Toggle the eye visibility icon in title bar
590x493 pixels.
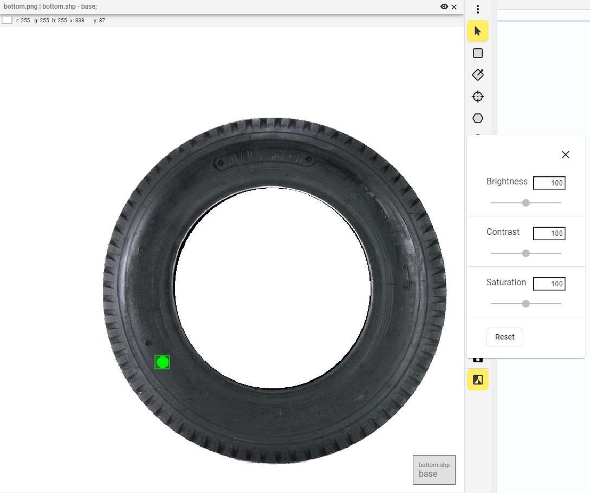pyautogui.click(x=444, y=8)
